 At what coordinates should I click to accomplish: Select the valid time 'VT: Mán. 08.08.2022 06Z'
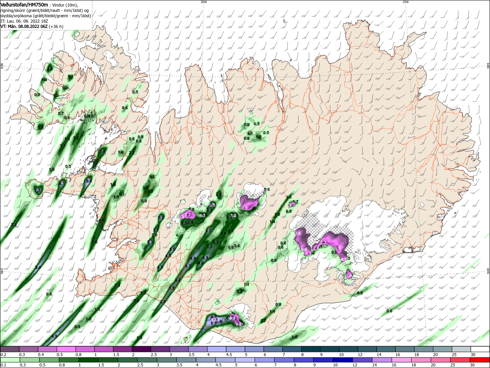[24, 26]
